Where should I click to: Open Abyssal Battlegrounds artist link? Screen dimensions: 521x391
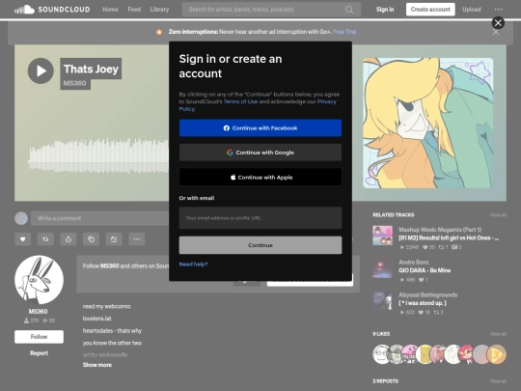(x=428, y=294)
